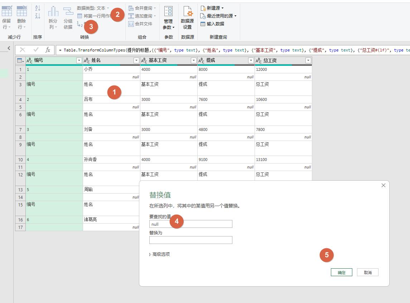The image size is (410, 303).
Task: Click the 取消 button to dismiss the dialog
Action: pos(367,272)
